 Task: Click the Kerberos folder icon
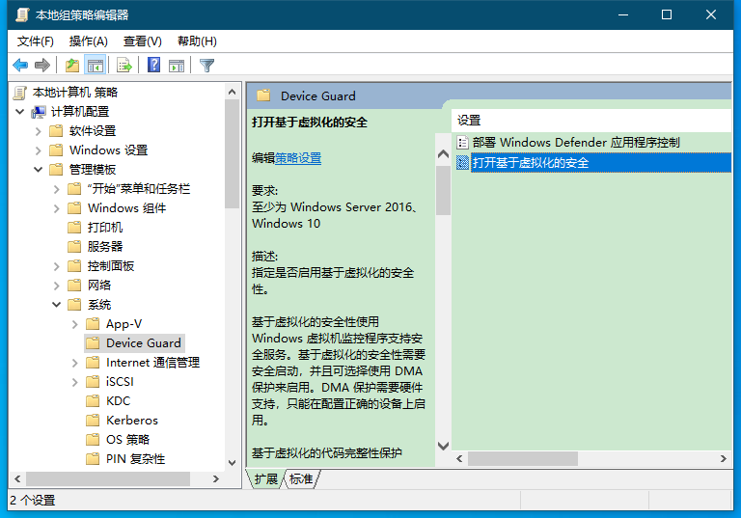(93, 421)
